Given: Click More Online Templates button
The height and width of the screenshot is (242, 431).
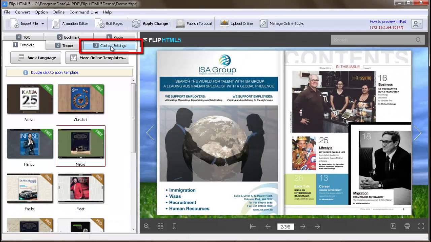Looking at the screenshot, I should 97,57.
